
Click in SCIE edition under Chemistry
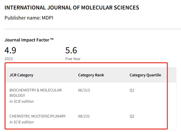pyautogui.click(x=22, y=122)
